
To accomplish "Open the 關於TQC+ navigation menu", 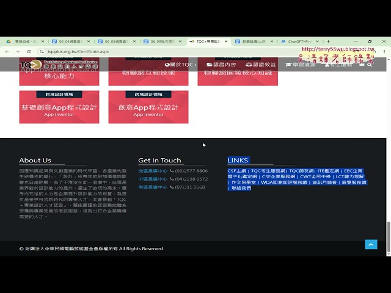I will [181, 65].
